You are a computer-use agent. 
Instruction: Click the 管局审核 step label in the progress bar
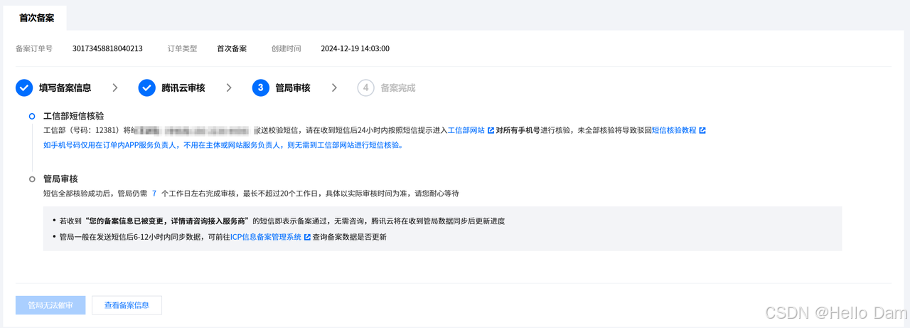pyautogui.click(x=293, y=88)
